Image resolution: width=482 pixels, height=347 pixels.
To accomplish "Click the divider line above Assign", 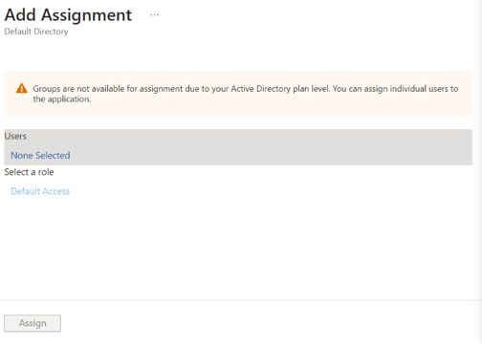I will pos(238,300).
